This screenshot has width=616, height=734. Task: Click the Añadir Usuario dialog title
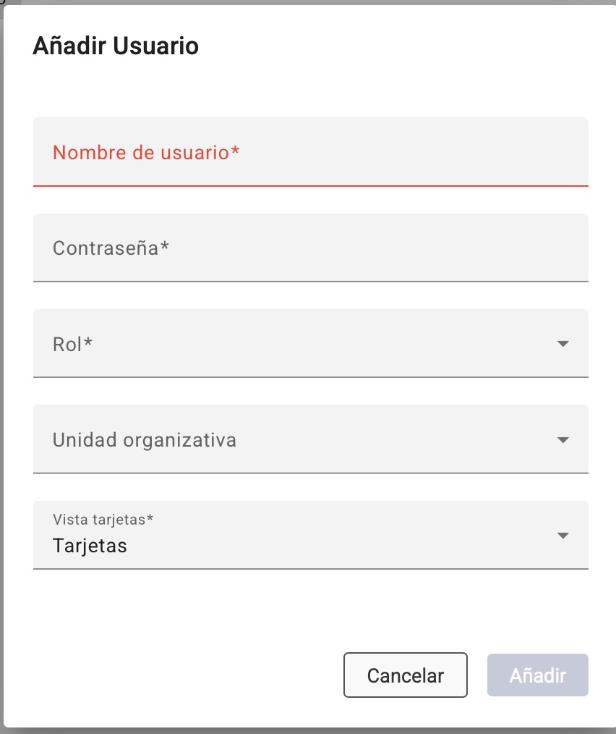coord(116,46)
